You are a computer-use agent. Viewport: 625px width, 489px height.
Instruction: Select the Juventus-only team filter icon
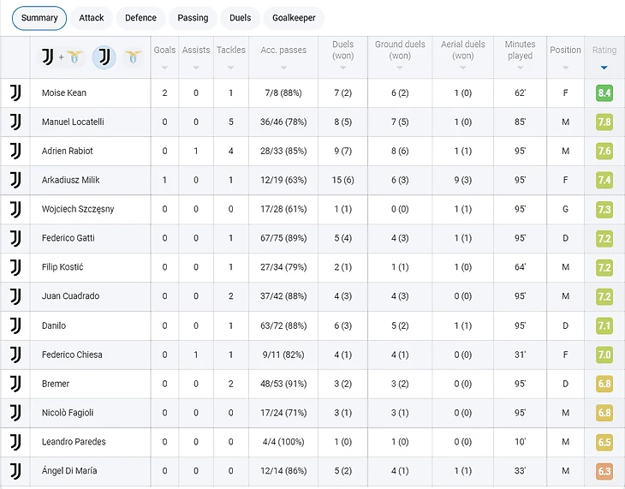[104, 57]
